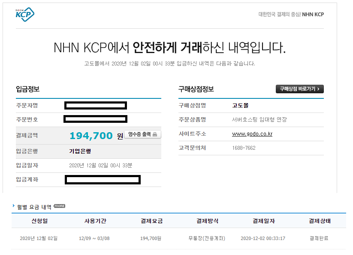Click the 월별 요금 내역 heading
The width and height of the screenshot is (353, 255).
(x=34, y=207)
